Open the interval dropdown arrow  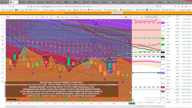point(39,17)
